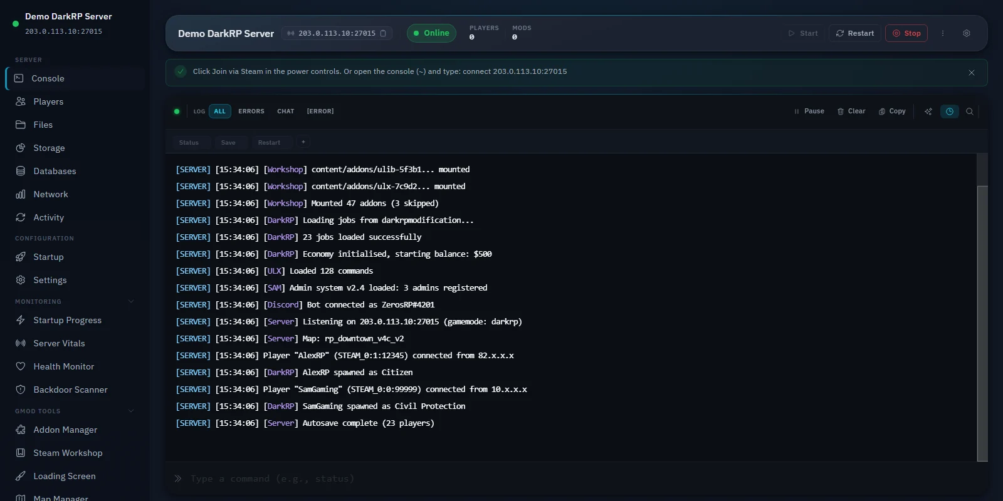
Task: Click the Addon Manager puzzle icon
Action: tap(21, 430)
